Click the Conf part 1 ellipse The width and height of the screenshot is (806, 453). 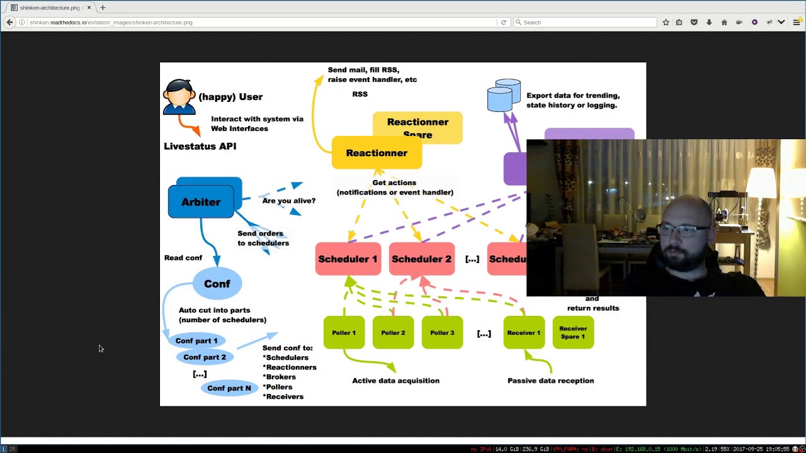[196, 340]
